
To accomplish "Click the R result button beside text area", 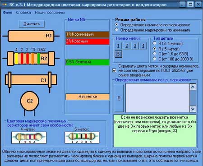I will coord(119,98).
